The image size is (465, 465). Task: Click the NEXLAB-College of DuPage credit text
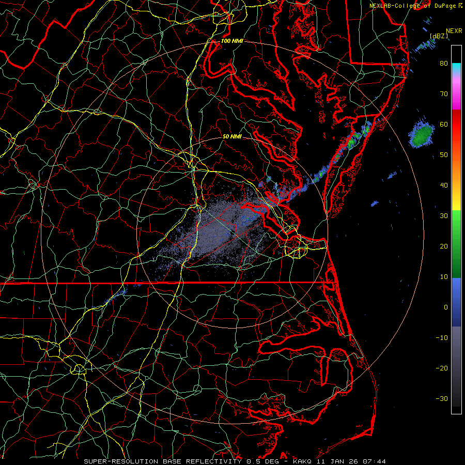pyautogui.click(x=412, y=6)
